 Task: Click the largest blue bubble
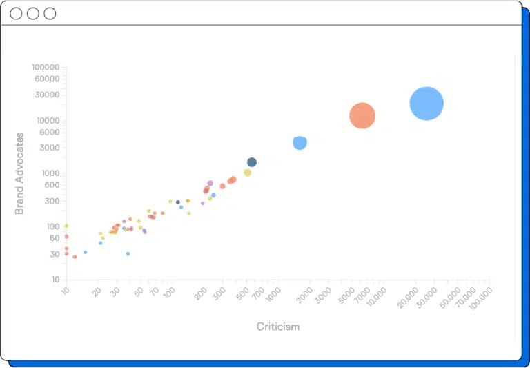pos(426,104)
